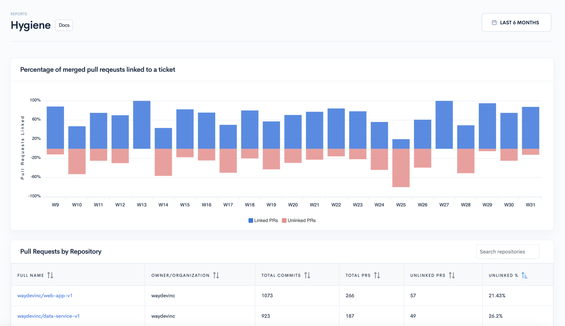Click the pink W25 unlinked bar
565x326 pixels.
[x=401, y=168]
